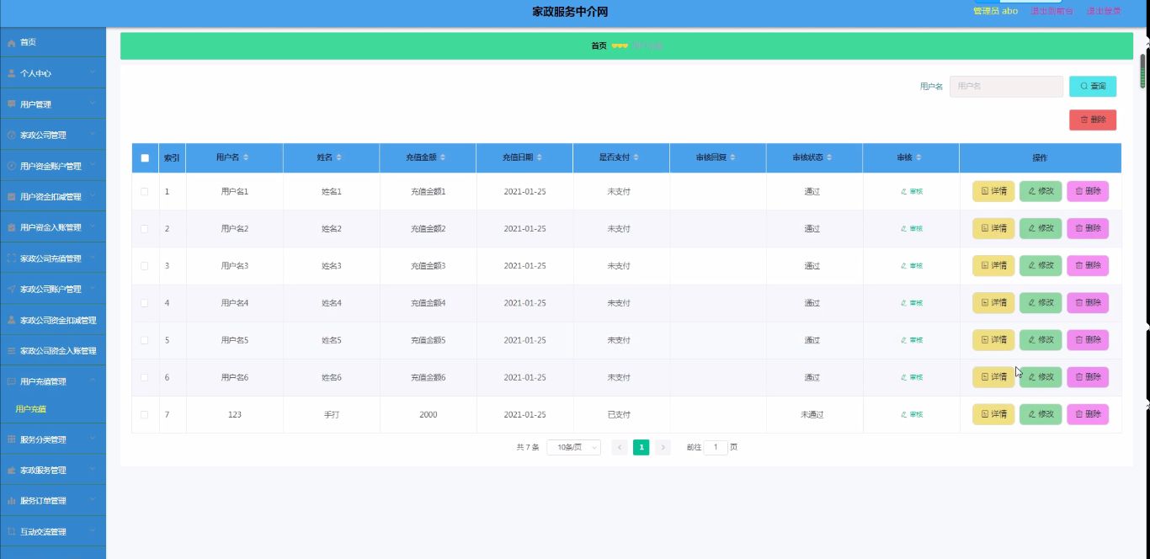Open the 10条/页 page size dropdown
Image resolution: width=1150 pixels, height=559 pixels.
573,447
